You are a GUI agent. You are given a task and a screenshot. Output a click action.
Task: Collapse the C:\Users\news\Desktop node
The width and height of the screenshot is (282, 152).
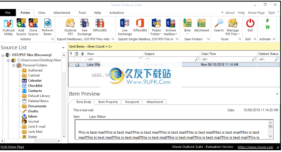(x=8, y=60)
